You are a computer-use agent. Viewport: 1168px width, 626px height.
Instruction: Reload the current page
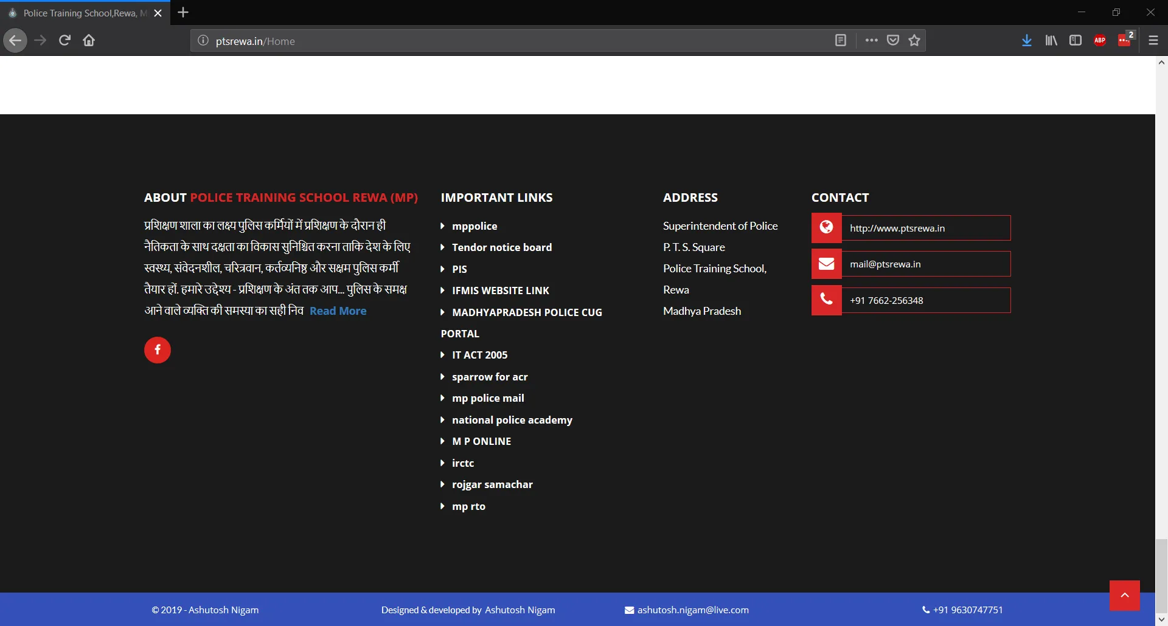64,41
